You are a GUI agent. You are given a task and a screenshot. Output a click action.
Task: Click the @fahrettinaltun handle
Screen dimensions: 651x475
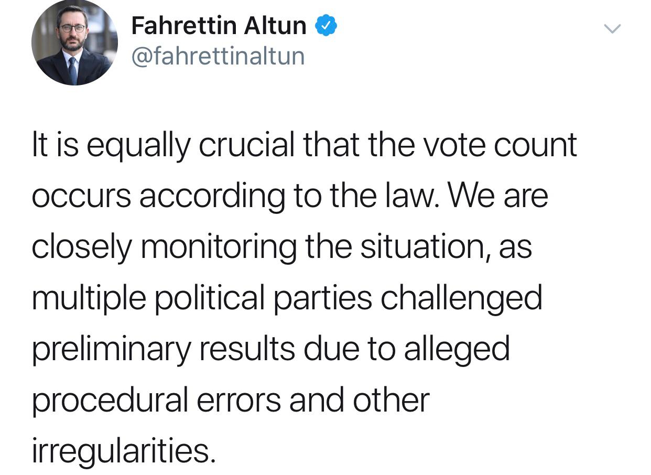(x=218, y=56)
